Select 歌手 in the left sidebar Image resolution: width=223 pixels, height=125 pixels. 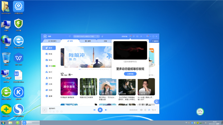pos(49,78)
